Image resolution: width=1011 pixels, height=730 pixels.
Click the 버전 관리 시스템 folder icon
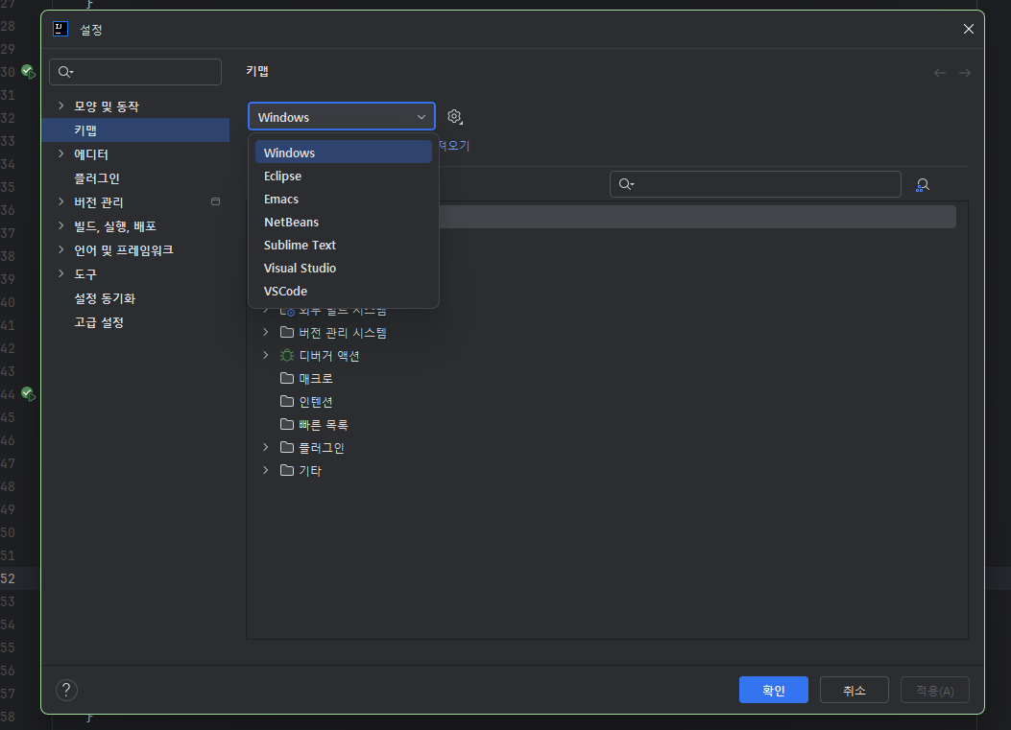click(287, 333)
